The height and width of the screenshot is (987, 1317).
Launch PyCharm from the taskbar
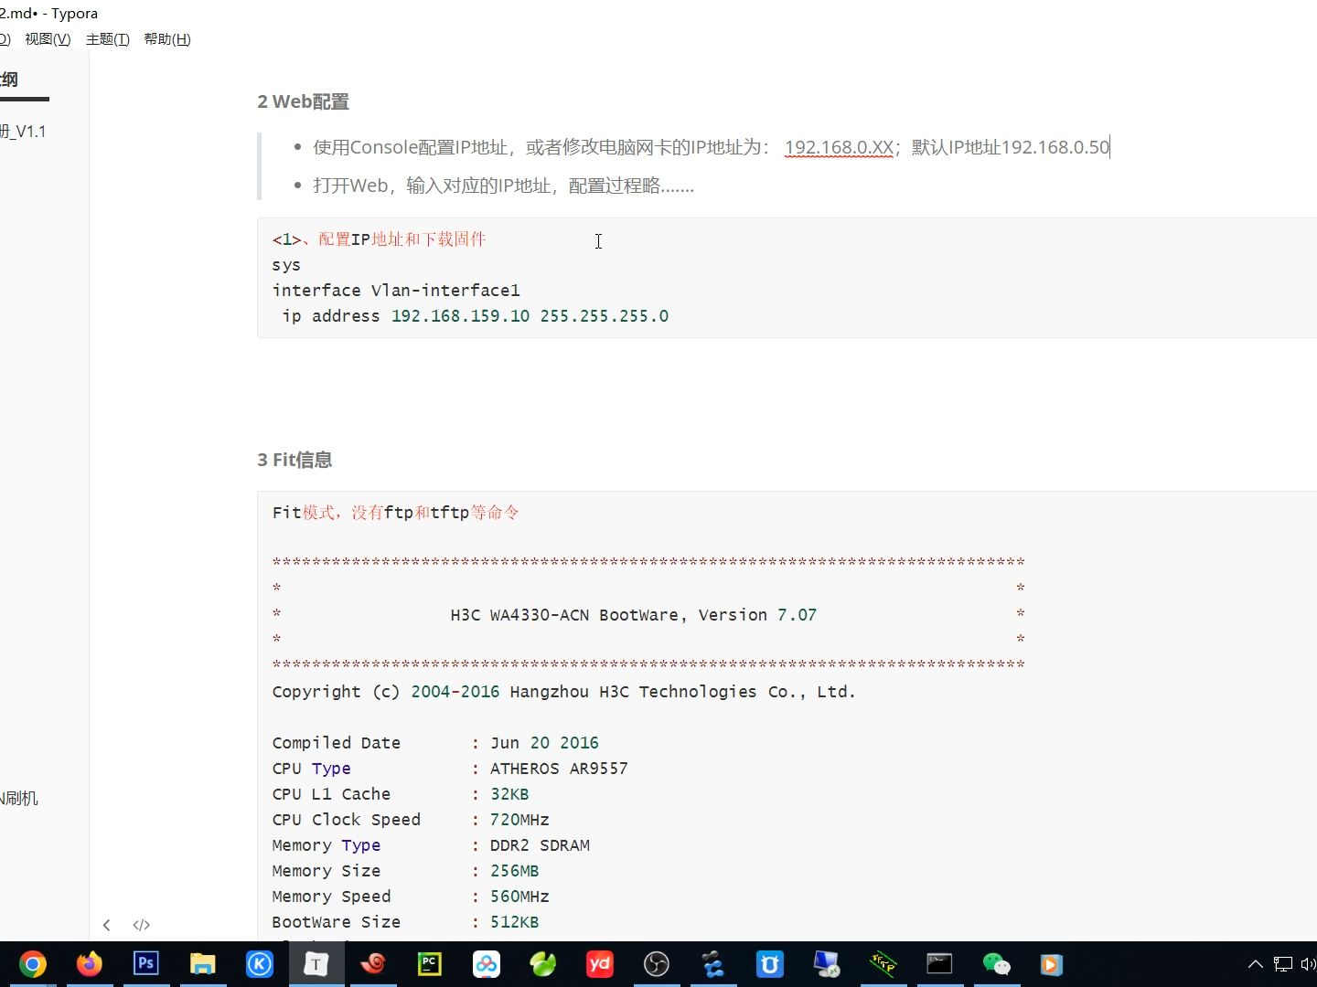429,964
